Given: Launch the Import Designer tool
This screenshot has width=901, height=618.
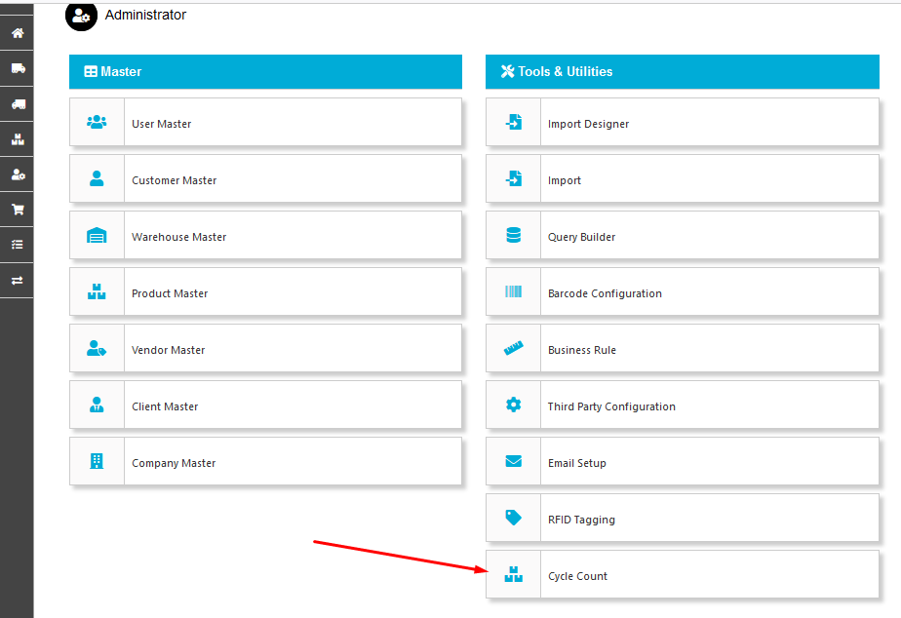Looking at the screenshot, I should tap(588, 124).
